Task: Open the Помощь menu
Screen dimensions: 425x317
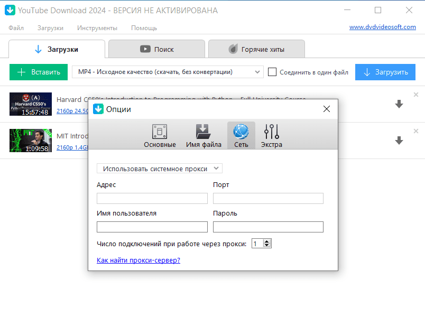Action: coord(144,28)
